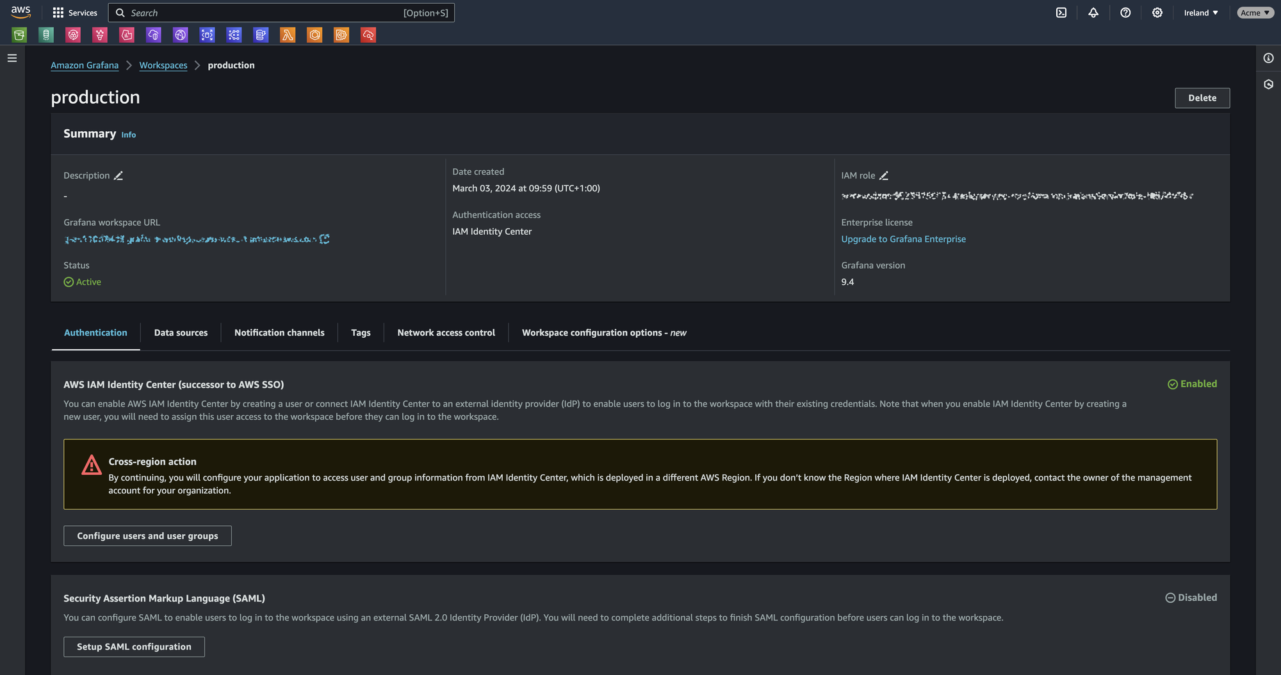This screenshot has width=1281, height=675.
Task: Switch to the Tags tab
Action: 361,333
